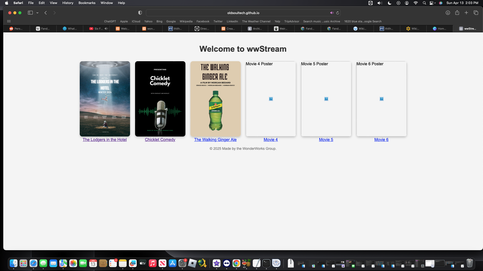Viewport: 483px width, 271px height.
Task: Click the oldsoultech.github.io address field
Action: coord(243,13)
